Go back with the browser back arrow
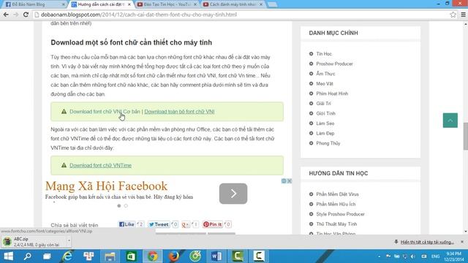 (x=6, y=15)
